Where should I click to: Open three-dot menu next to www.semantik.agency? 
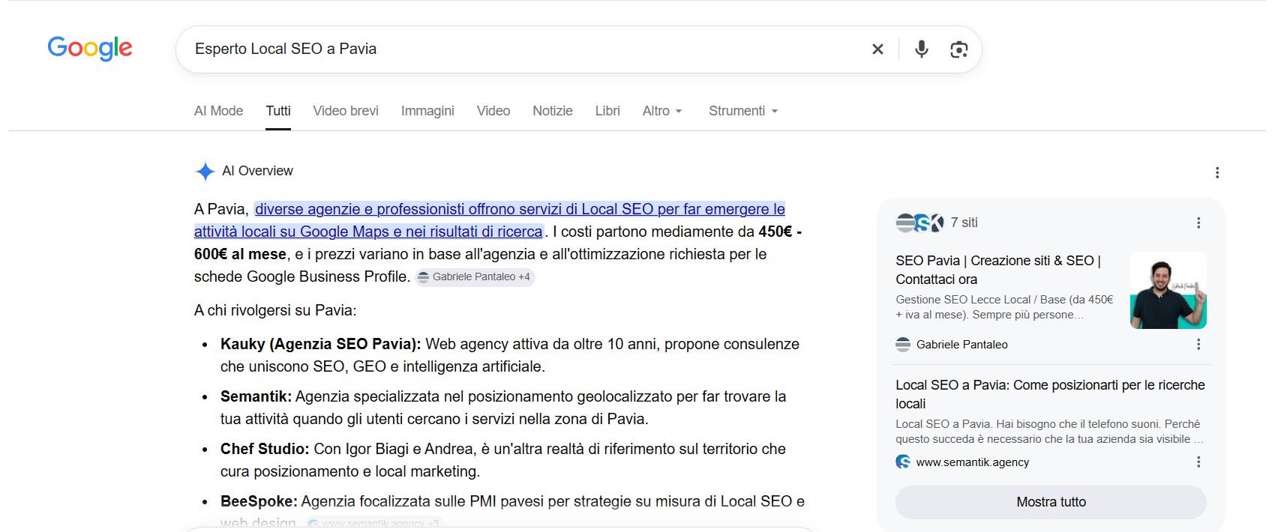coord(1198,462)
